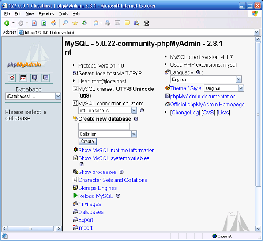
Task: Click the yellow Discuss note icon
Action: point(127,23)
